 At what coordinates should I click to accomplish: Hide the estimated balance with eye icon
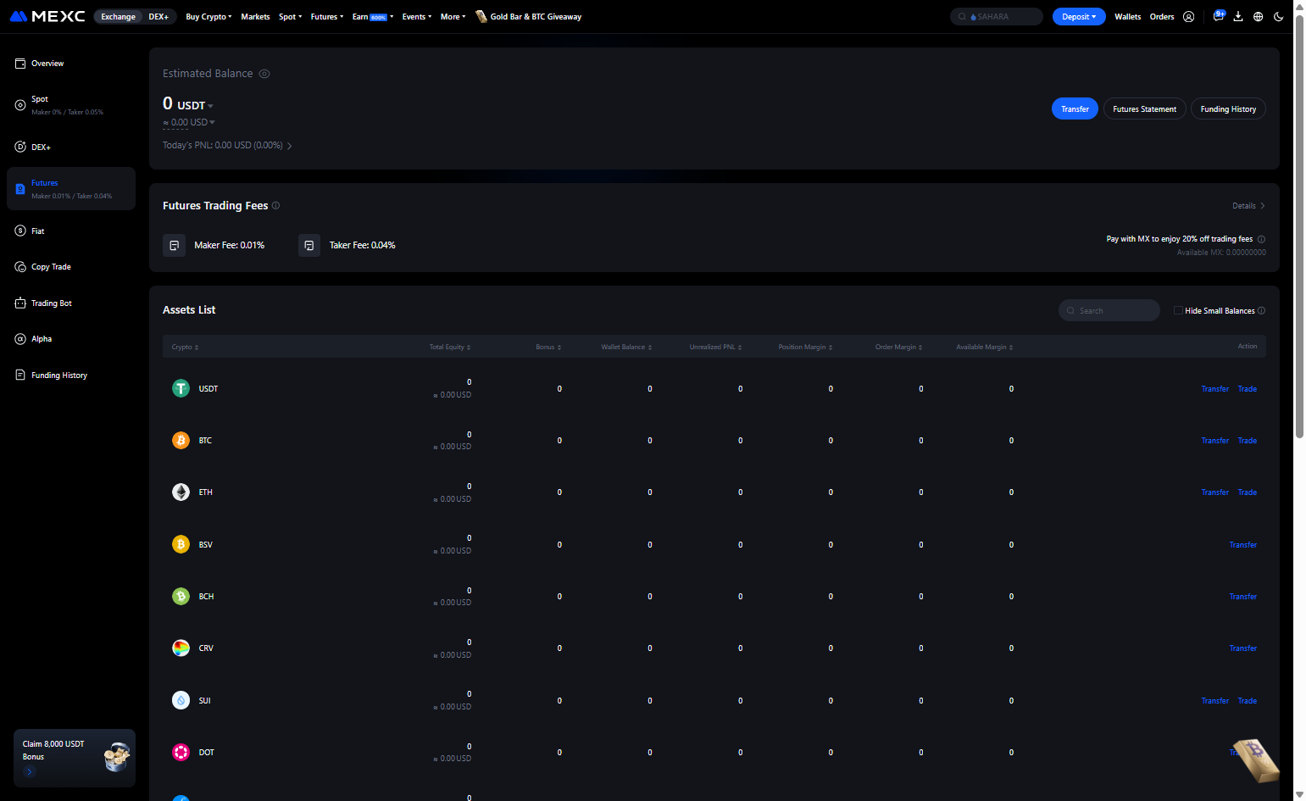point(264,74)
